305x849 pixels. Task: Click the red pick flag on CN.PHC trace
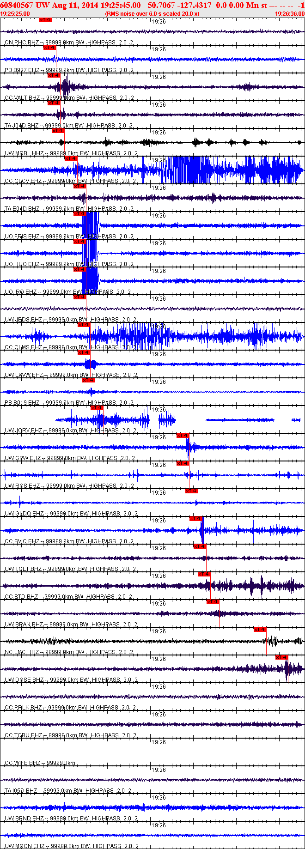pyautogui.click(x=45, y=20)
